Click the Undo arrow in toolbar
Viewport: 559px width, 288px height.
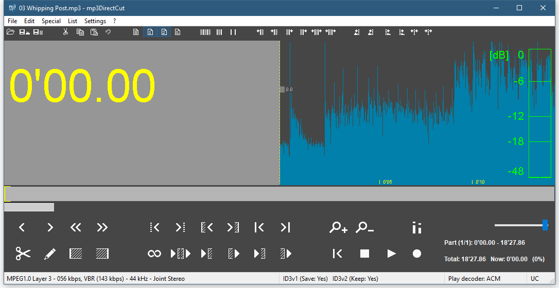(x=108, y=32)
